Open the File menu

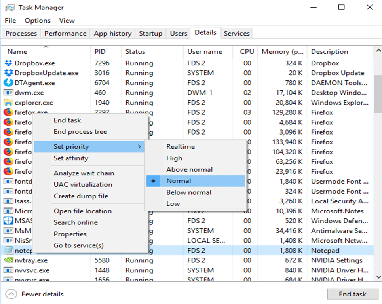[10, 21]
